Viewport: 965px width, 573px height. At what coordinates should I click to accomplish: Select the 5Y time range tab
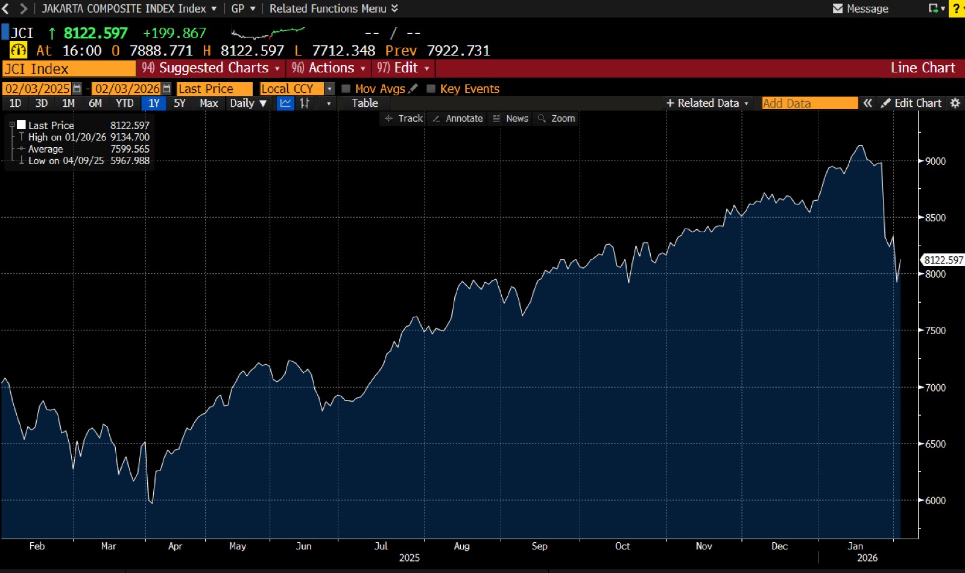[x=180, y=103]
